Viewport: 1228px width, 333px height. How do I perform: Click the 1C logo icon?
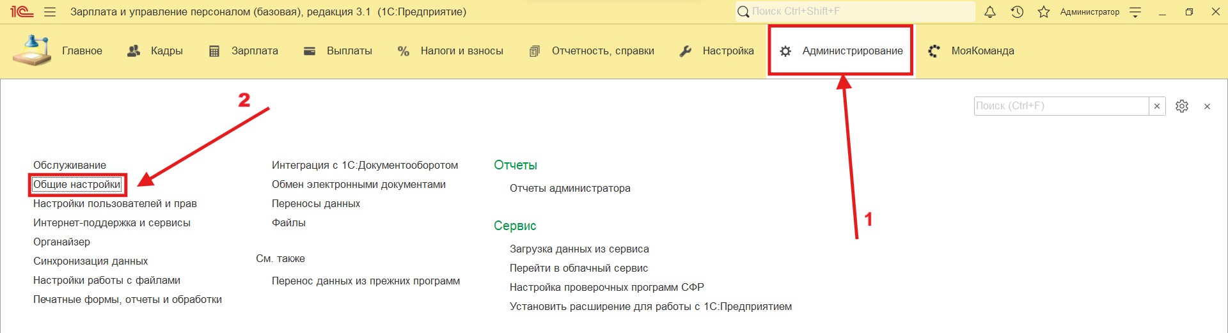point(22,12)
